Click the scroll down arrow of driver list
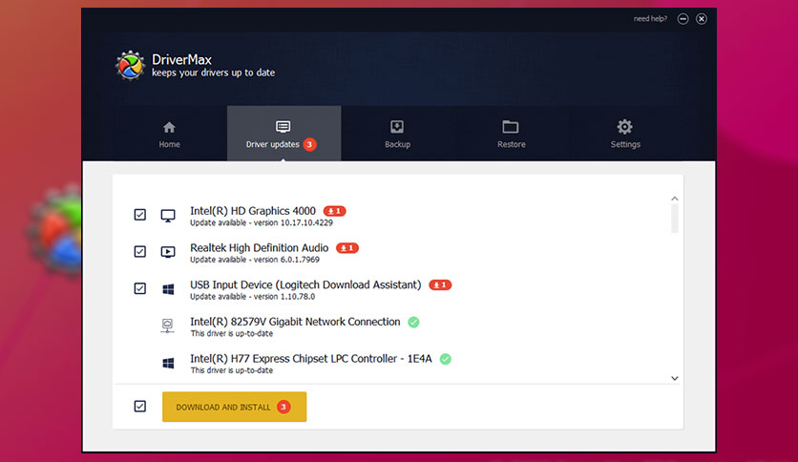 (674, 378)
